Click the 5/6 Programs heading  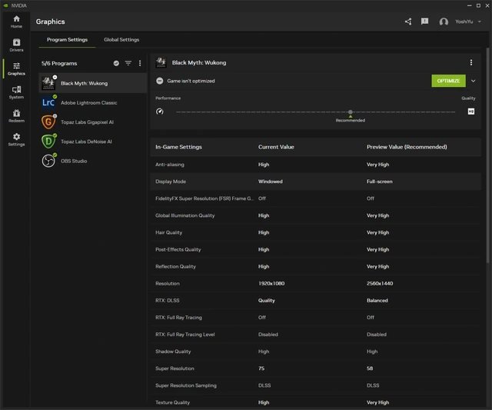pos(59,63)
